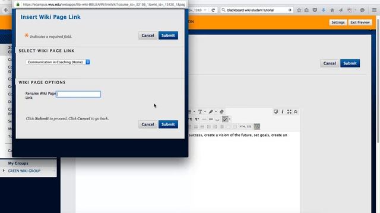
Task: Click the remove formatting eraser icon
Action: pos(221,112)
